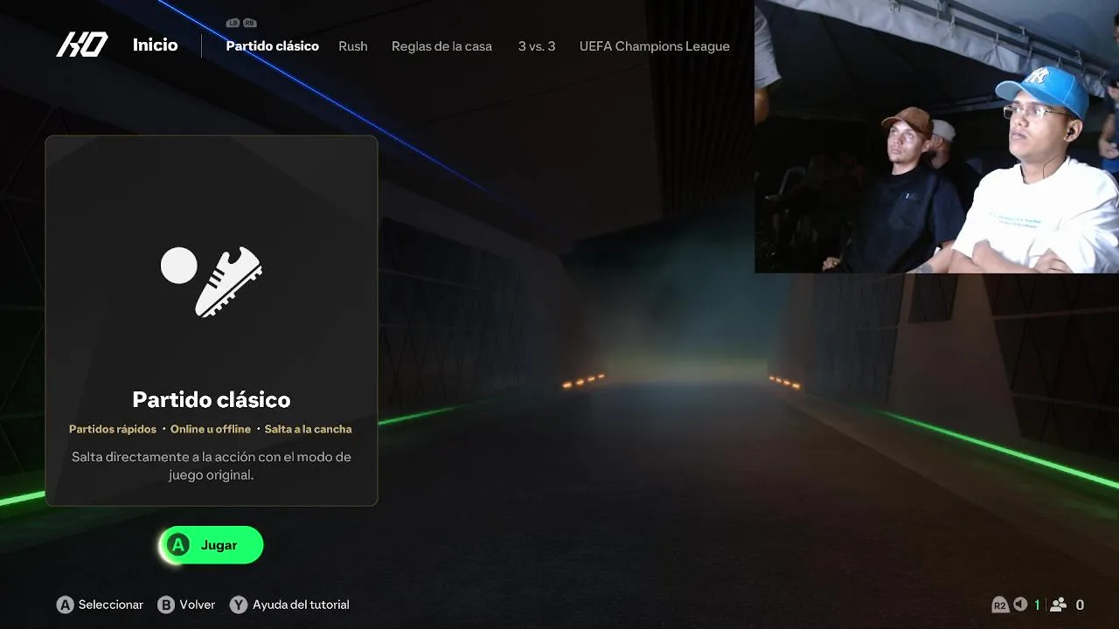Viewport: 1119px width, 629px height.
Task: Open Ayuda del tutorial
Action: pyautogui.click(x=301, y=605)
